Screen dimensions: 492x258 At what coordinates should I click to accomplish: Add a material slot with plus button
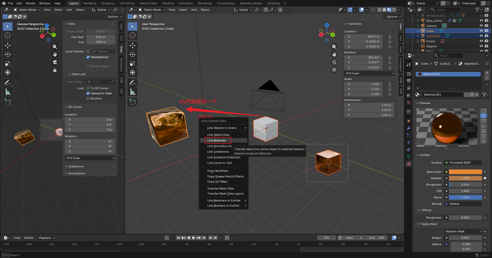(x=487, y=73)
